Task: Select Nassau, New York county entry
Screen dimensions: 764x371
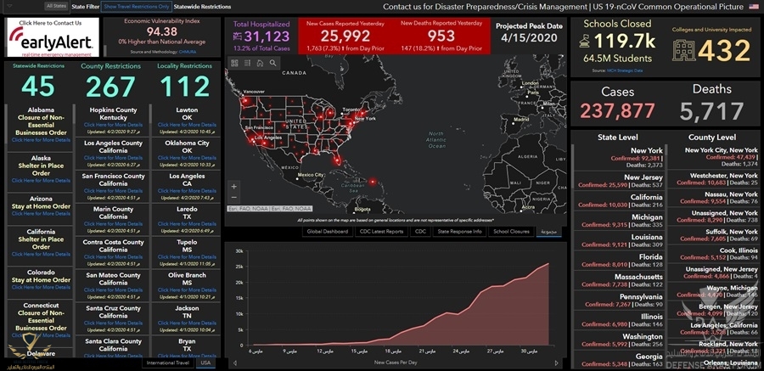Action: pyautogui.click(x=713, y=198)
